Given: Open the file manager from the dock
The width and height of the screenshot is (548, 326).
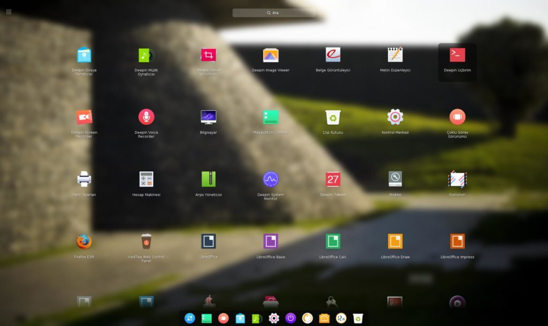Looking at the screenshot, I should pyautogui.click(x=240, y=319).
